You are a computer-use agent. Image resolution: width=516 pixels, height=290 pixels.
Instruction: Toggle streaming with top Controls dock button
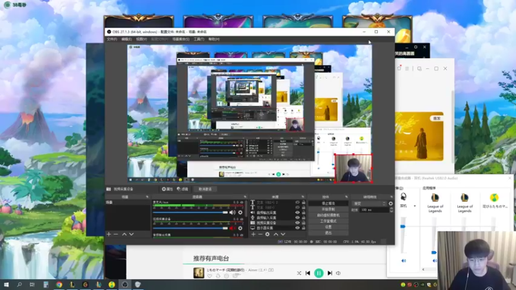click(x=328, y=203)
